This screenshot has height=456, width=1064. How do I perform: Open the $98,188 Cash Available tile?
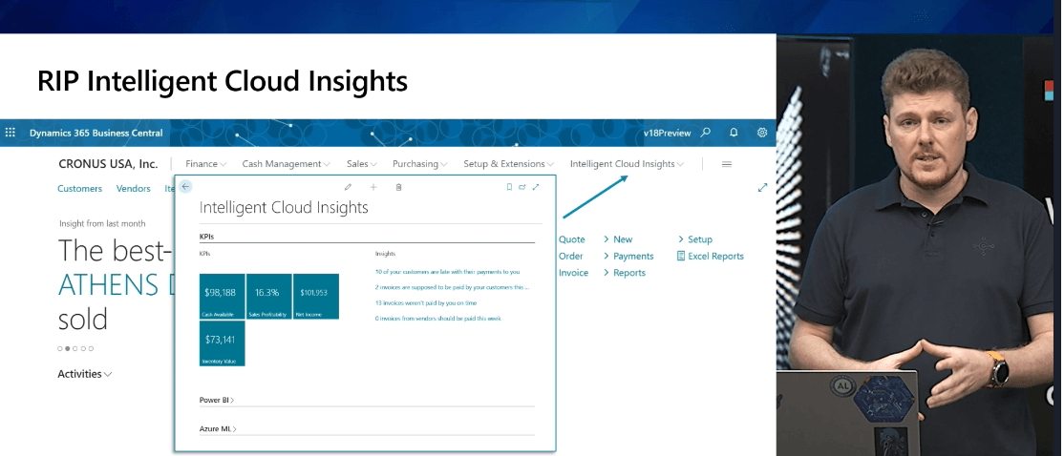(222, 296)
